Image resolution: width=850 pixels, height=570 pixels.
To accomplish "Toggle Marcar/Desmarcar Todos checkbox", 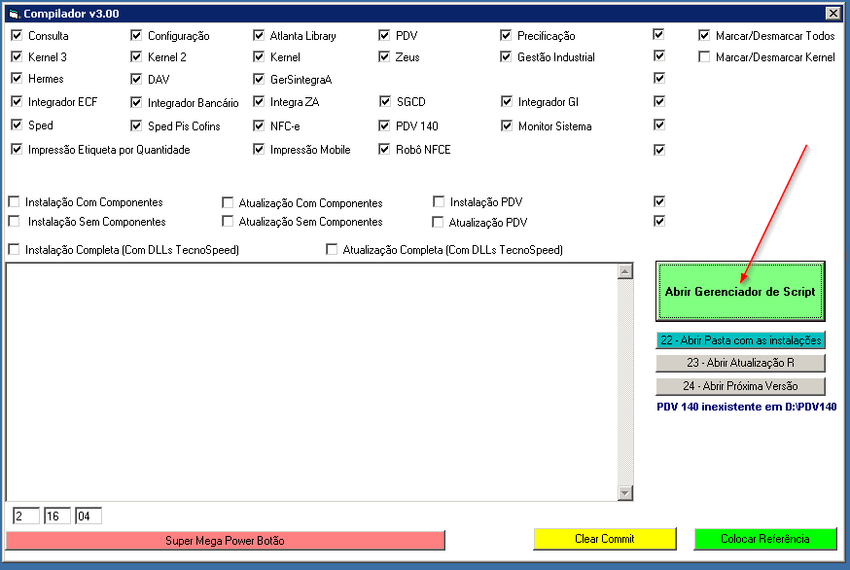I will pyautogui.click(x=704, y=35).
